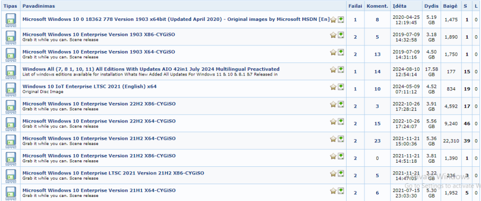Viewport: 481px width, 201px height.
Task: Click the APPS category icon for Windows 10 IoT Enterprise LTSC
Action: click(10, 89)
